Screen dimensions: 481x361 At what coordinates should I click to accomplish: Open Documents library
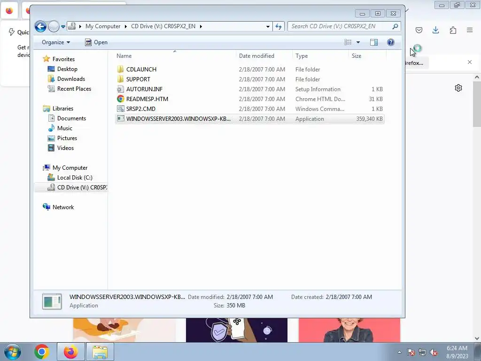(x=71, y=118)
